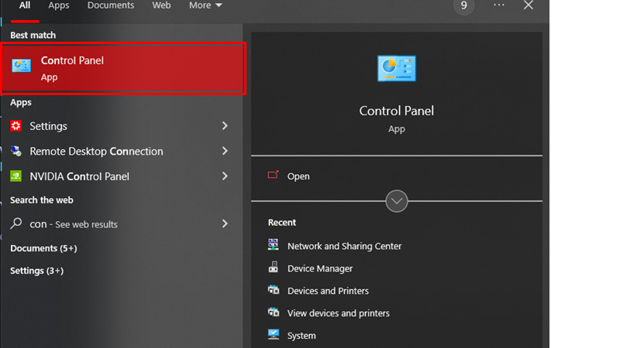Viewport: 620px width, 348px height.
Task: Open the More filter dropdown
Action: (x=205, y=5)
